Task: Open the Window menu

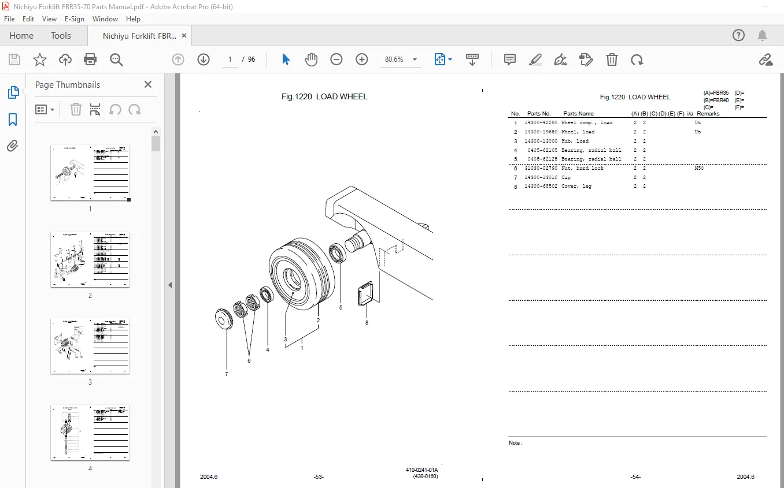Action: [x=105, y=18]
